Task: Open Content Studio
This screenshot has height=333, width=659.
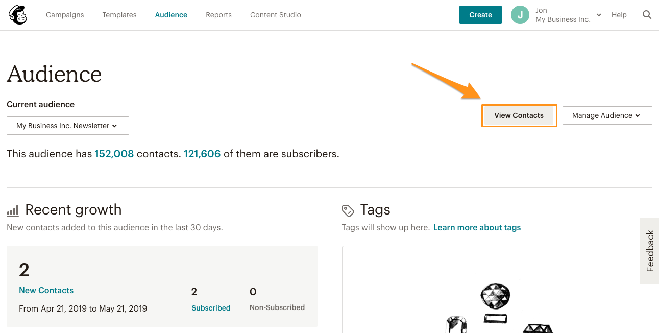Action: [276, 15]
